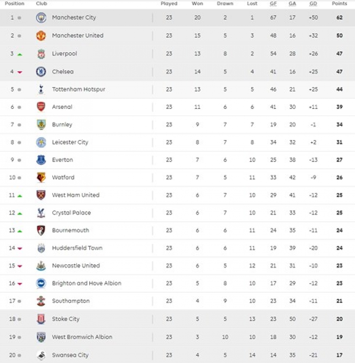Image resolution: width=355 pixels, height=363 pixels.
Task: Open the Crystal Palace club link
Action: pos(71,213)
